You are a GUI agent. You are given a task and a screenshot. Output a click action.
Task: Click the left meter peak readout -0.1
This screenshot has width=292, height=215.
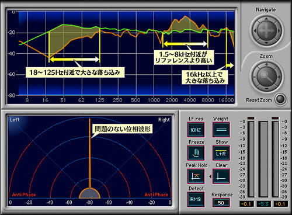246,204
